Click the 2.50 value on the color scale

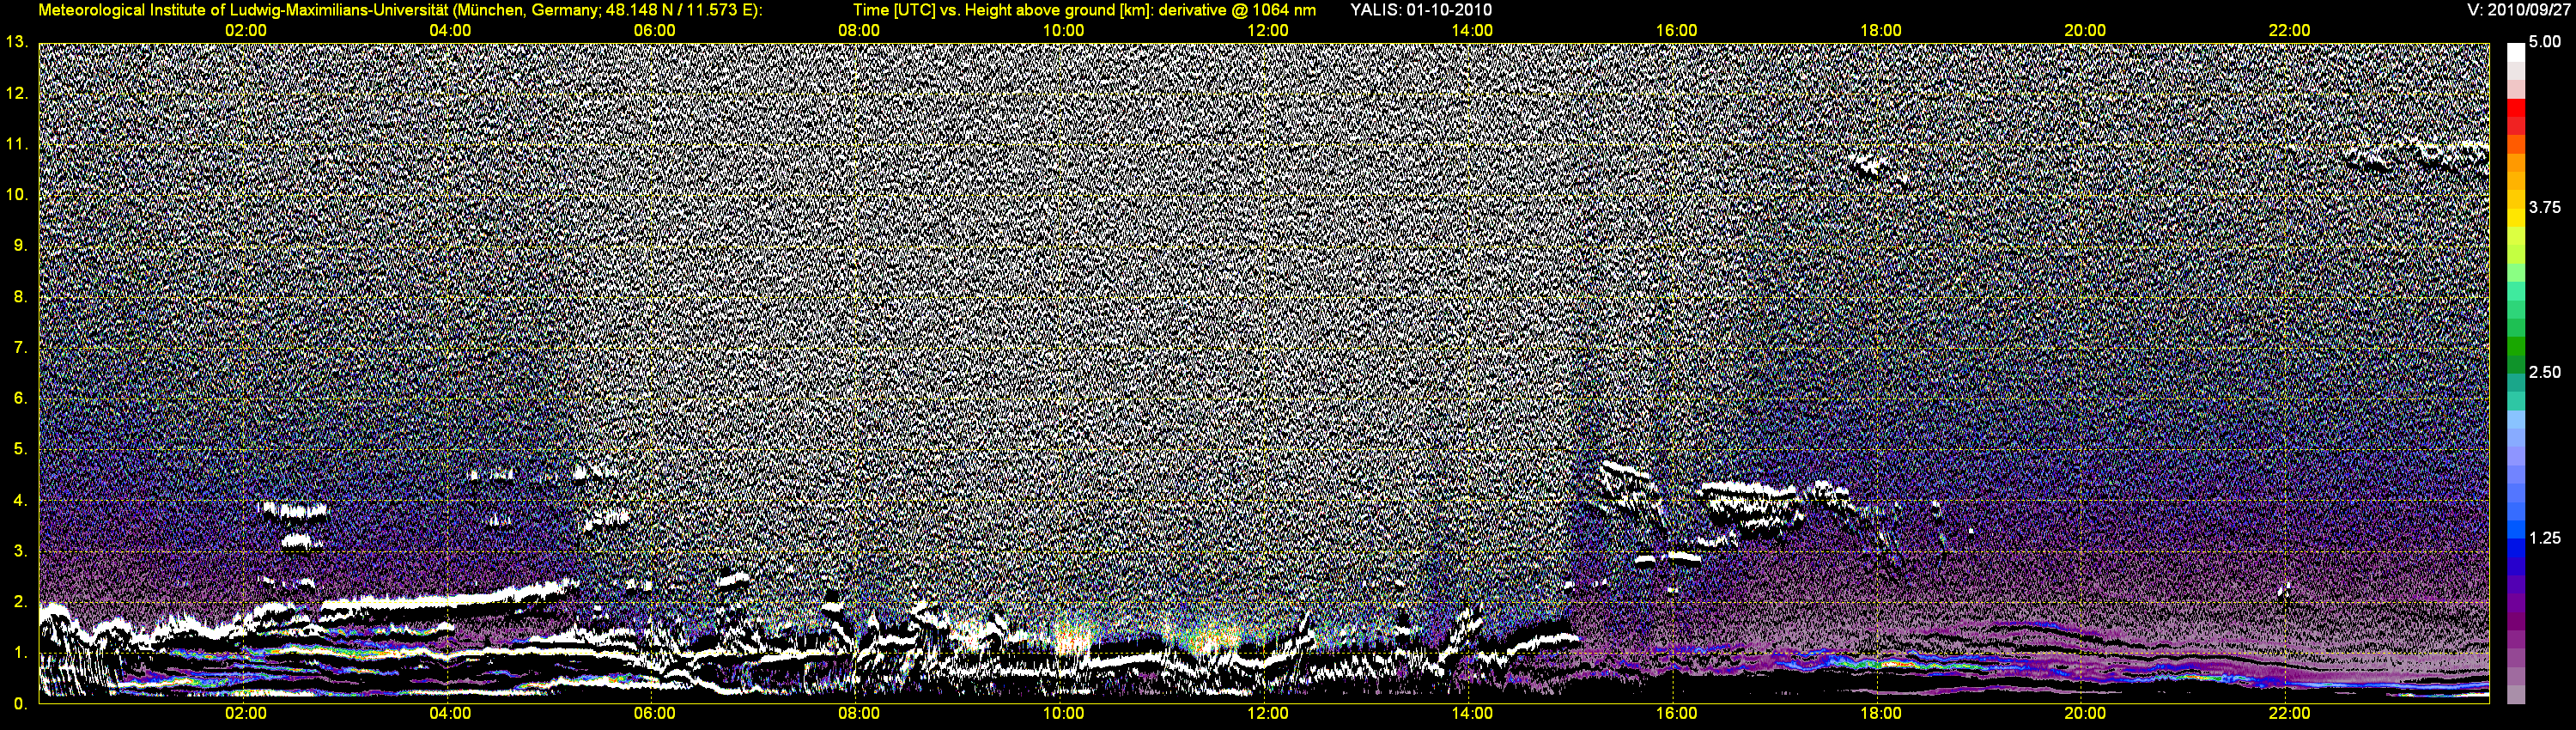pos(2545,372)
